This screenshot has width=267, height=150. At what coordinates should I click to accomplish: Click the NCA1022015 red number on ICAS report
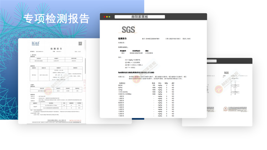75,120
